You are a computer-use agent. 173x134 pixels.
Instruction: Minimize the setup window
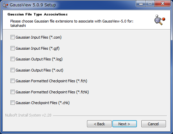coord(141,4)
